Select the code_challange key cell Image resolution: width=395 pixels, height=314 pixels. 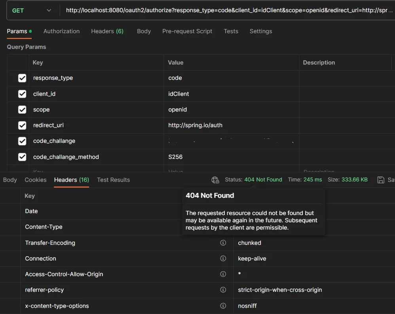96,141
